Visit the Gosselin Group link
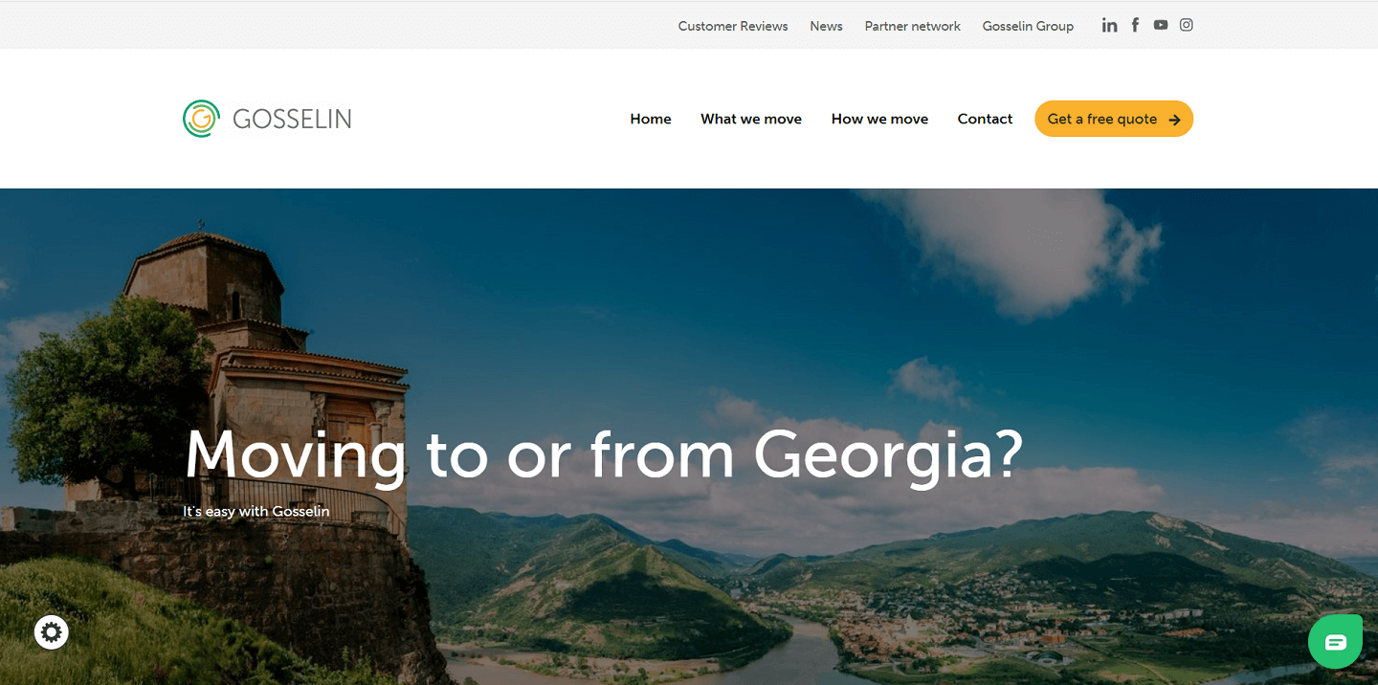Viewport: 1378px width, 685px height. click(1028, 26)
